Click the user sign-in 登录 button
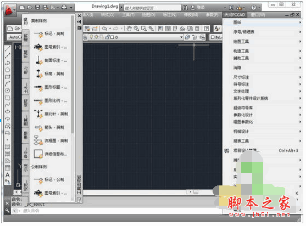Viewport: 306px width, 226px height. click(x=198, y=8)
